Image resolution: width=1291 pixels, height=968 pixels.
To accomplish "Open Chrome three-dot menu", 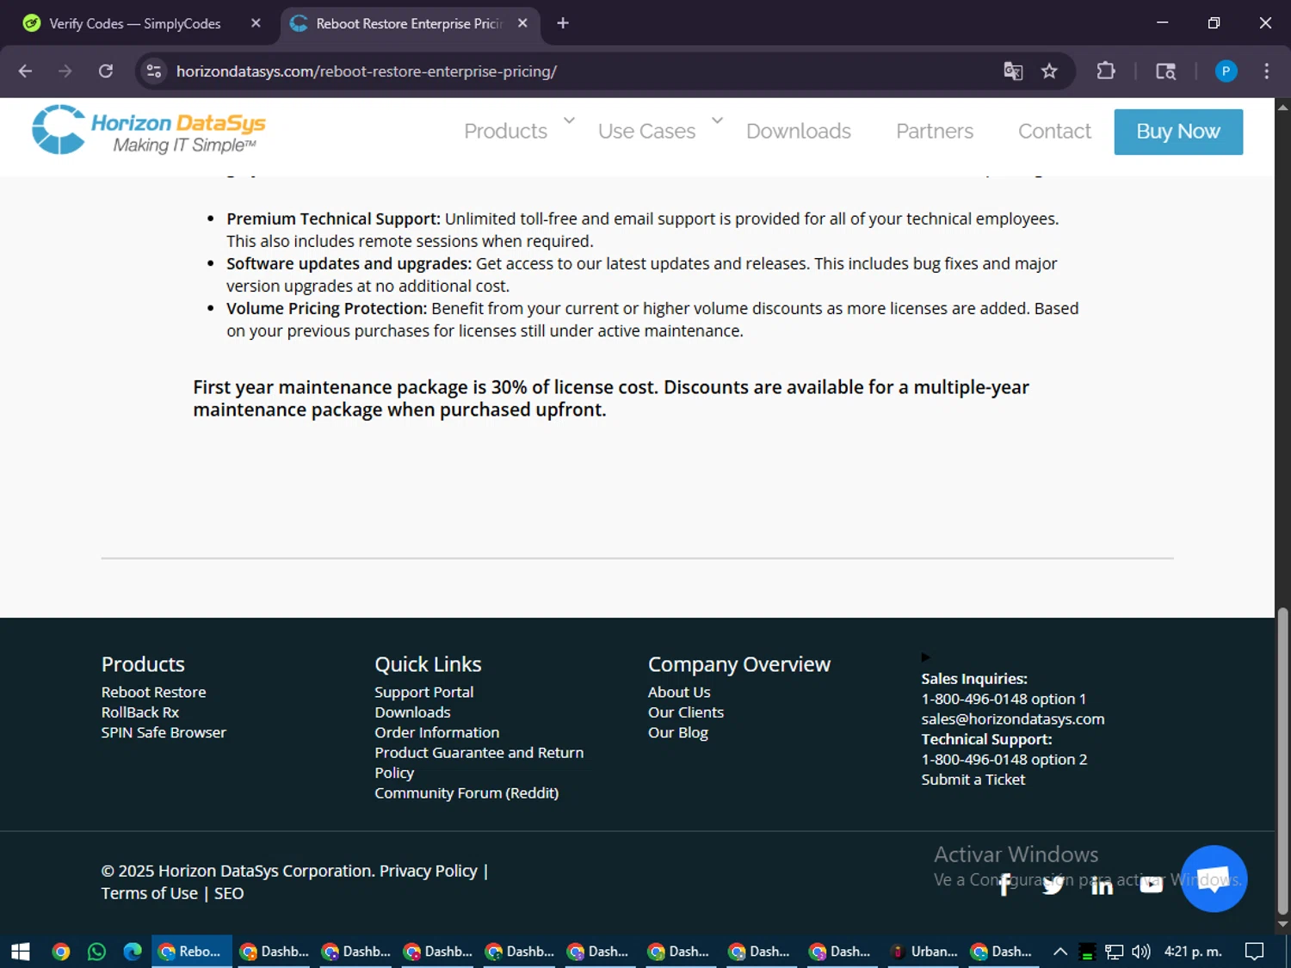I will tap(1266, 71).
